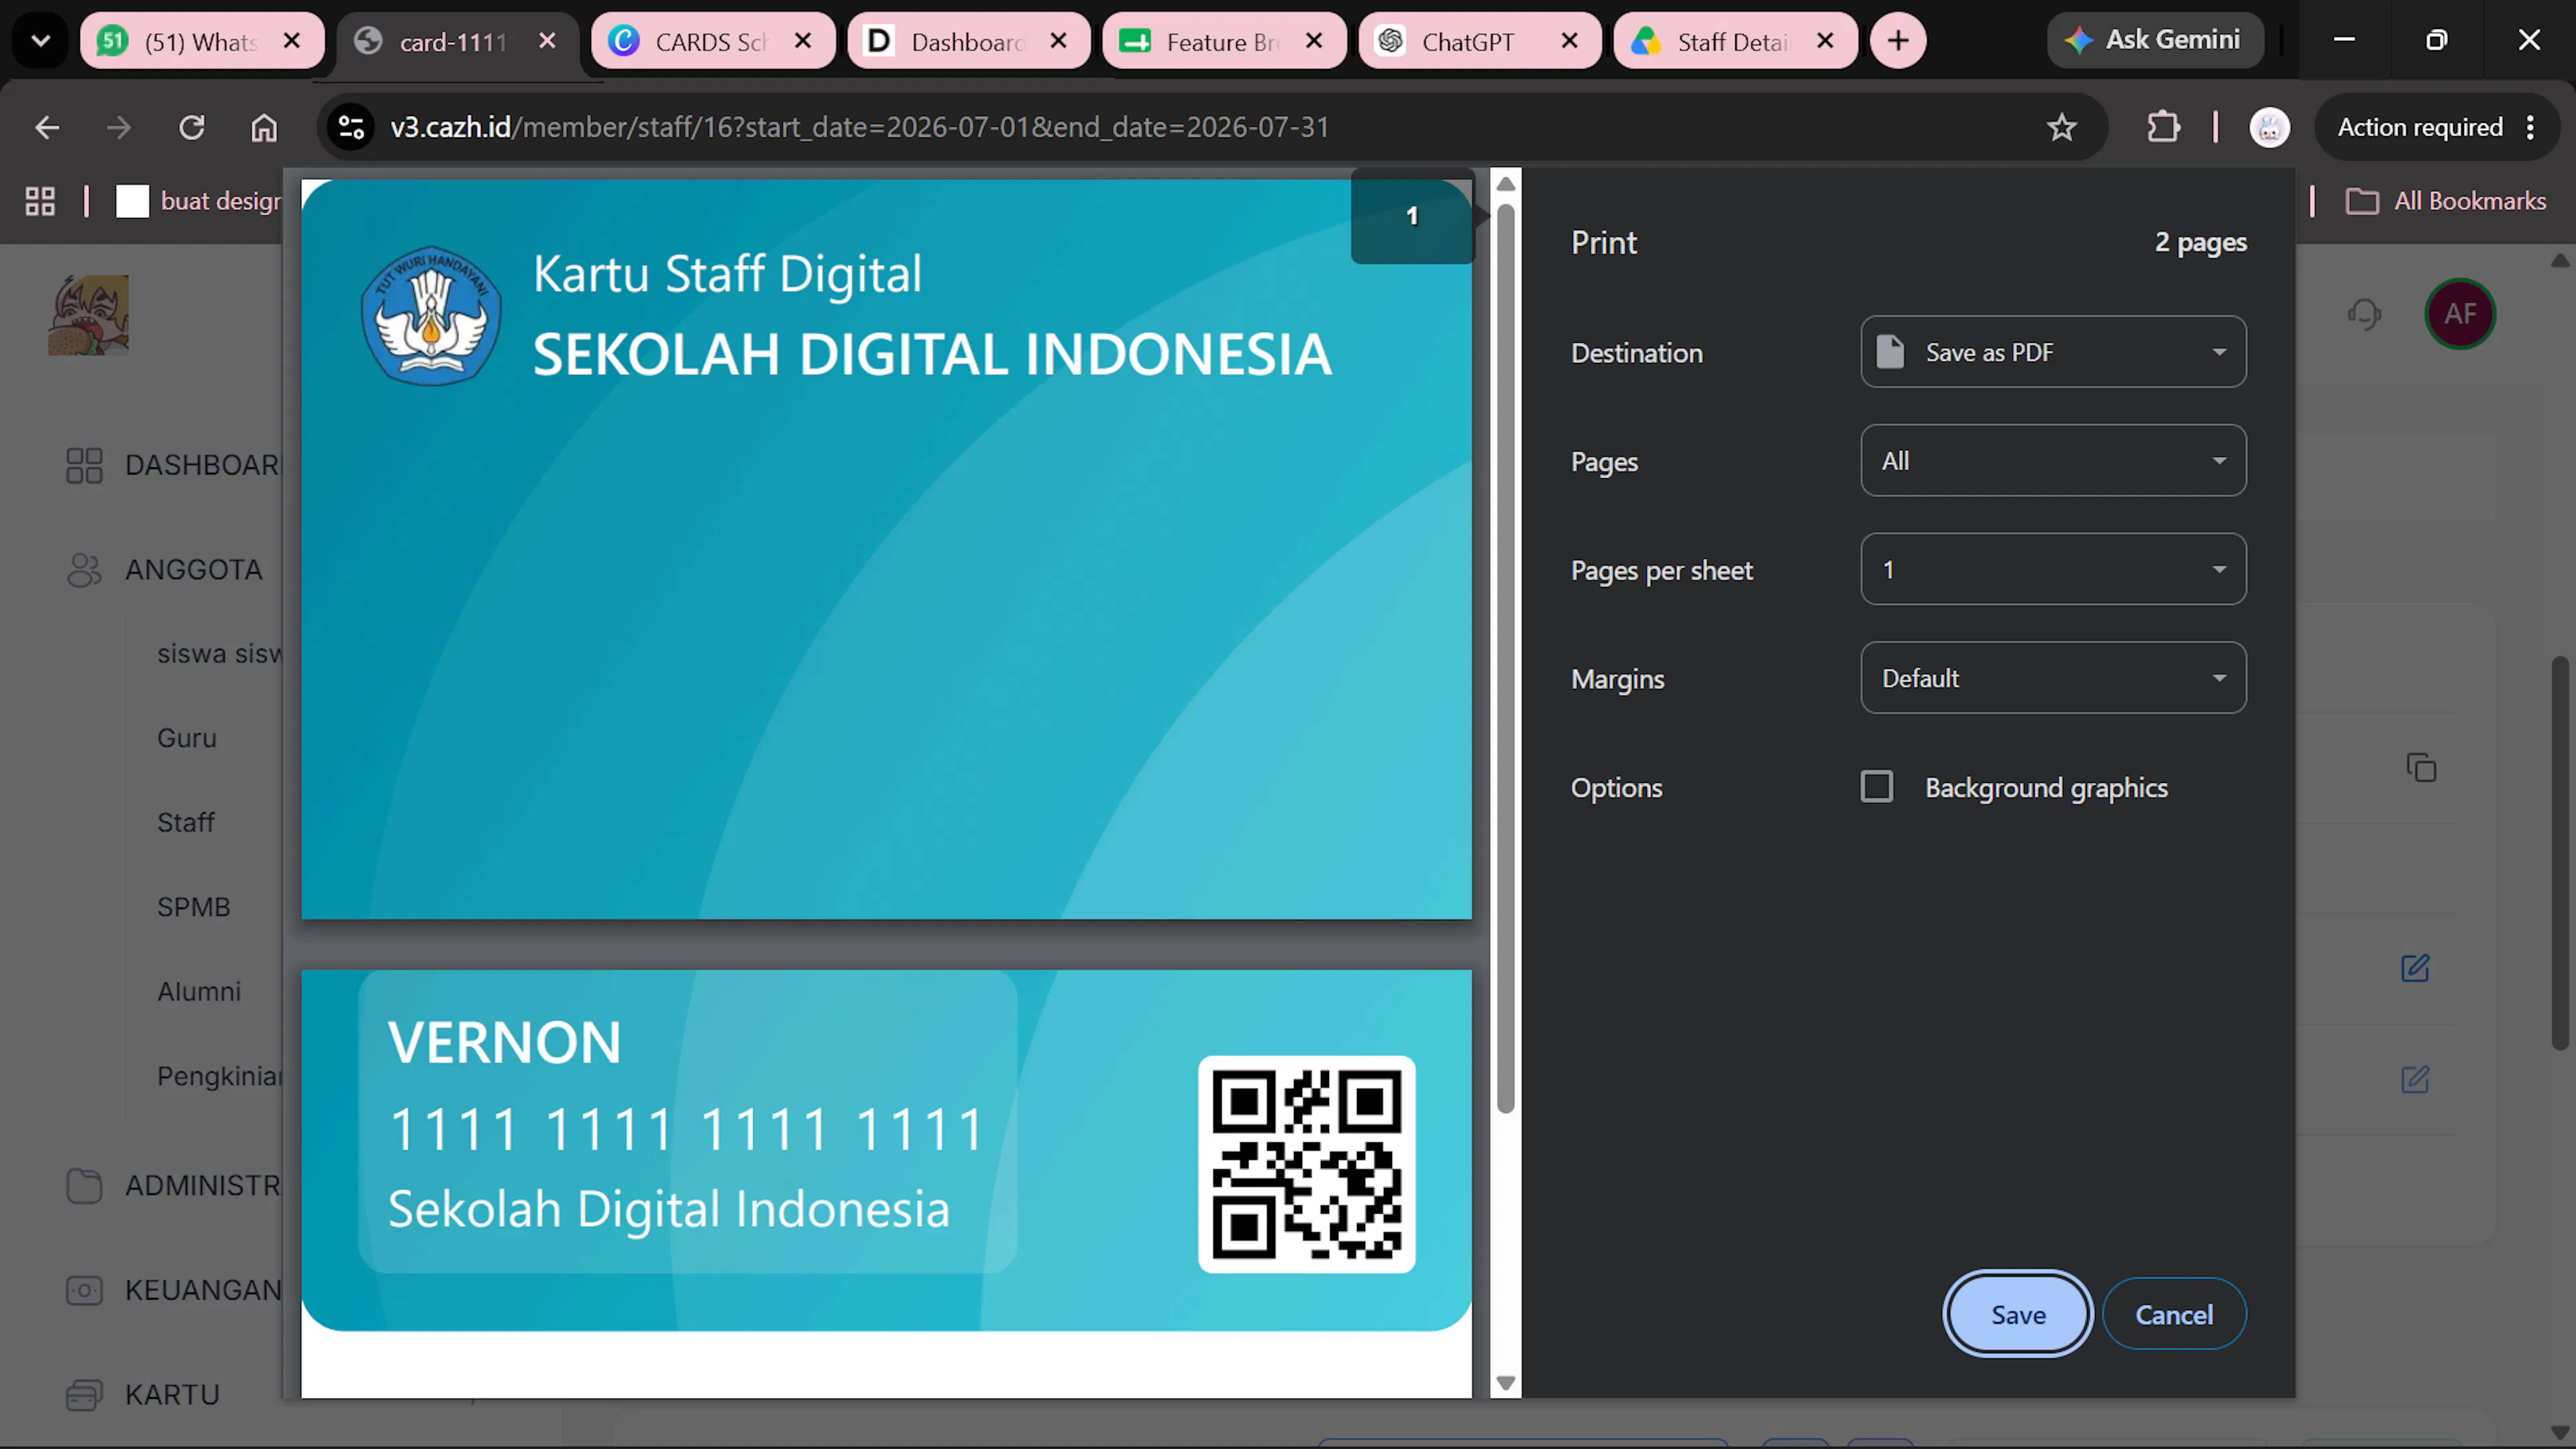
Task: Click the print preview scroll up arrow
Action: pyautogui.click(x=1506, y=184)
